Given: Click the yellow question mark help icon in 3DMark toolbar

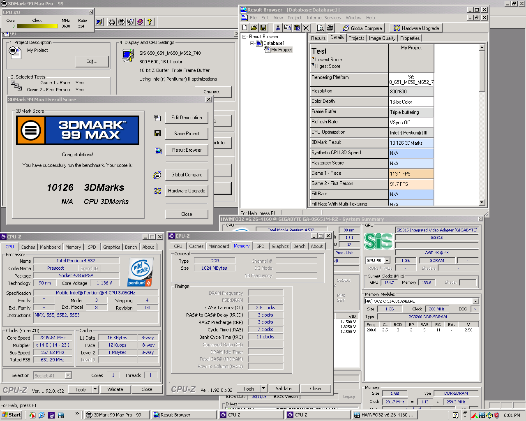Looking at the screenshot, I should 150,22.
